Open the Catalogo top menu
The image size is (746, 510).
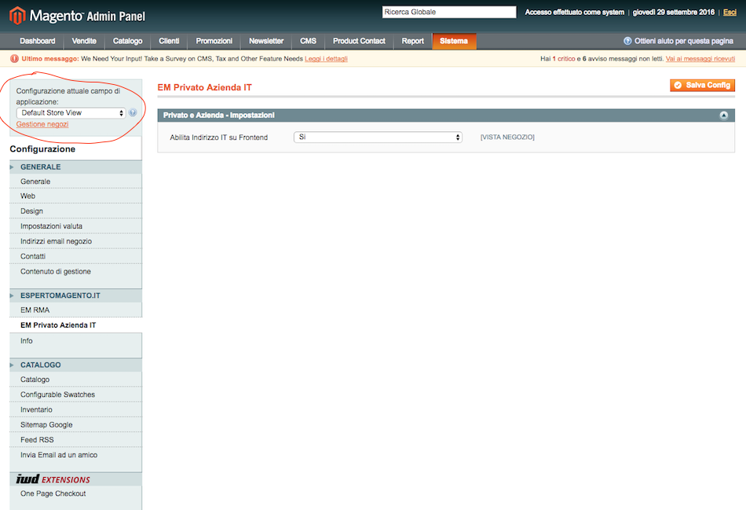tap(127, 41)
